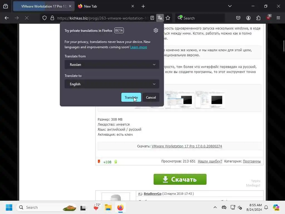285x214 pixels.
Task: Grab the page vertical scrollbar thumb
Action: pos(284,46)
